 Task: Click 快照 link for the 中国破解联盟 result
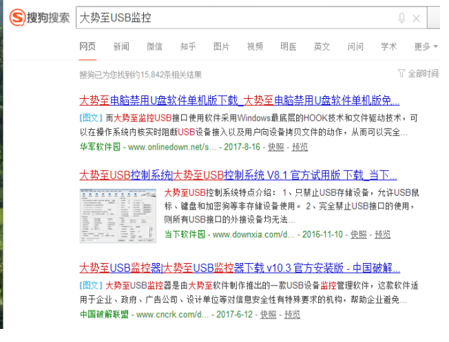[269, 315]
